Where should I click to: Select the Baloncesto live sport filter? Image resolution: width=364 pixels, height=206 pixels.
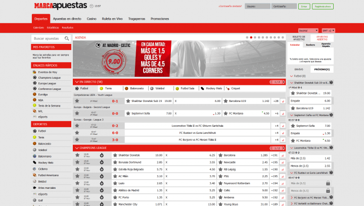tap(134, 88)
